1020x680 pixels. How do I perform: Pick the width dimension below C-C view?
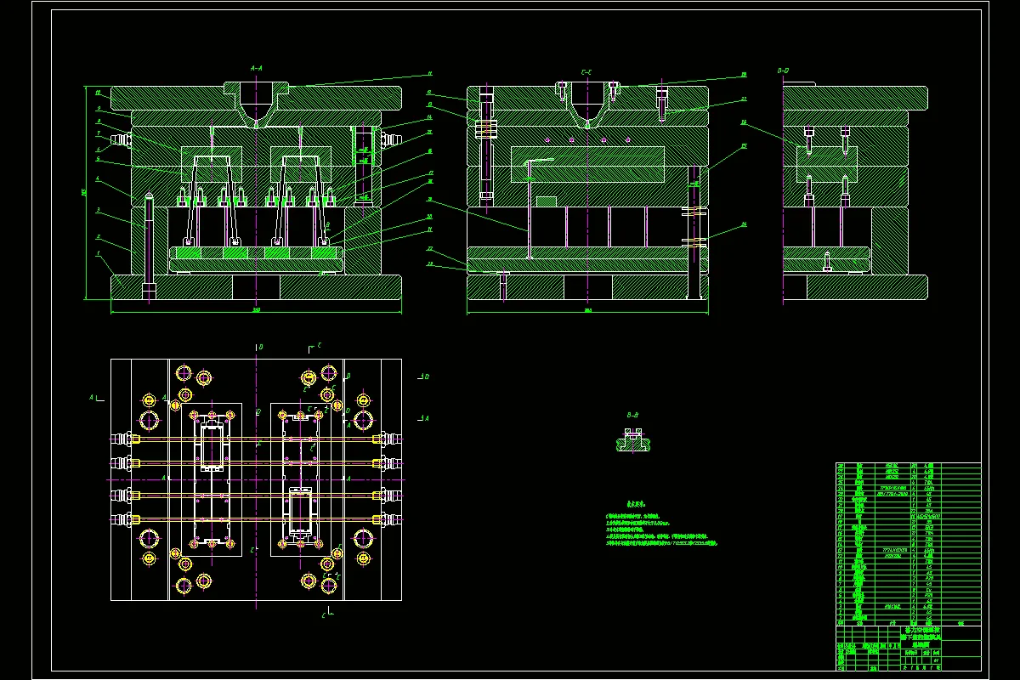click(x=587, y=310)
